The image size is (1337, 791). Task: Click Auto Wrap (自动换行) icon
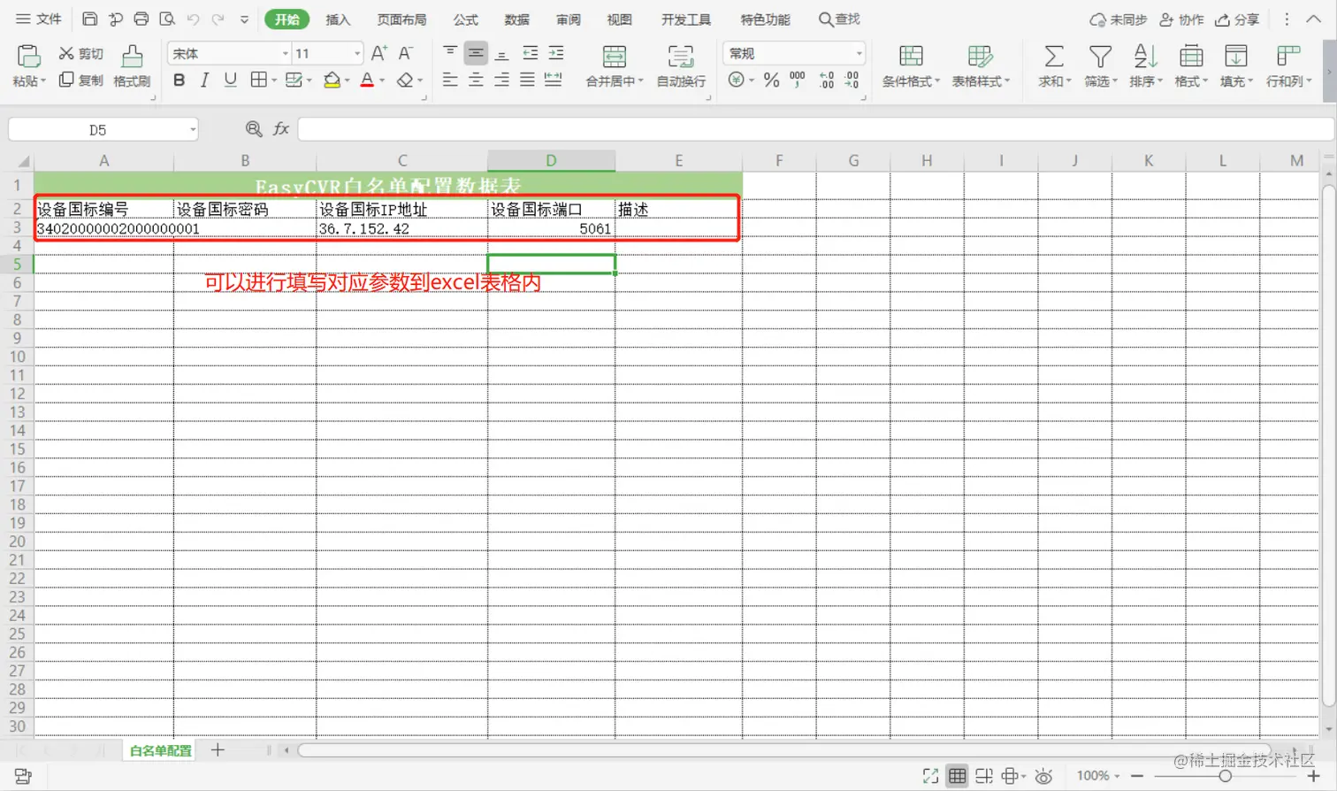680,58
